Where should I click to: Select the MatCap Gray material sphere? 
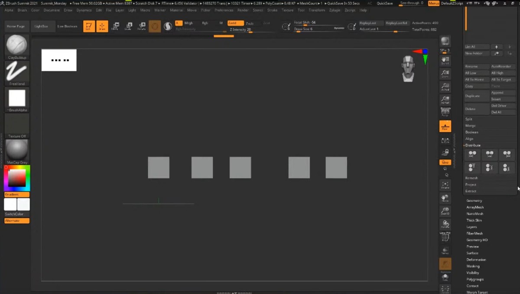point(17,150)
